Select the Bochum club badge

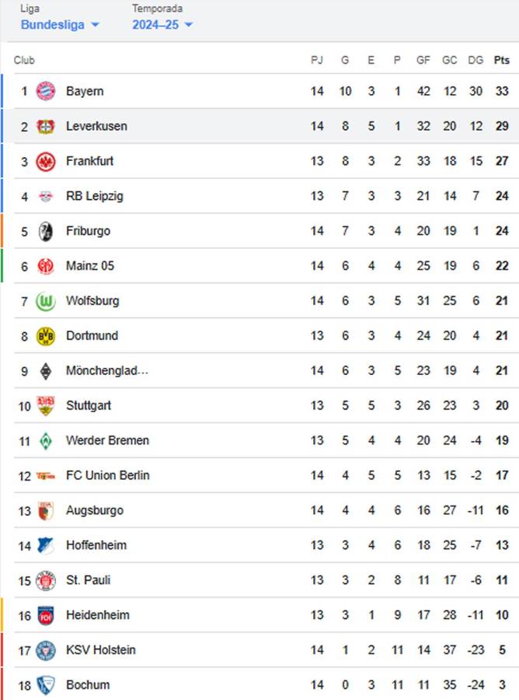[x=45, y=684]
